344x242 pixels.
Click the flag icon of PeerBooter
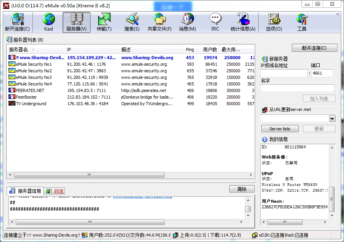[12, 97]
